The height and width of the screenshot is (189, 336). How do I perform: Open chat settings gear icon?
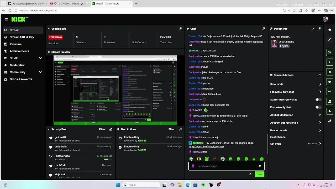point(250,174)
